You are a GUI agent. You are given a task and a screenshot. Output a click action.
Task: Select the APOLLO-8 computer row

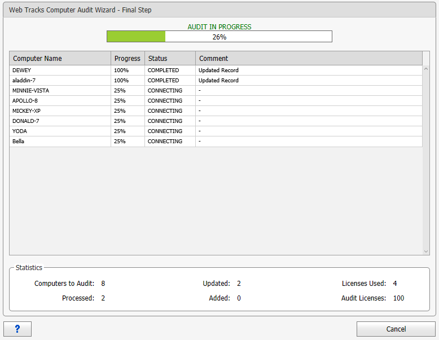tap(216, 101)
